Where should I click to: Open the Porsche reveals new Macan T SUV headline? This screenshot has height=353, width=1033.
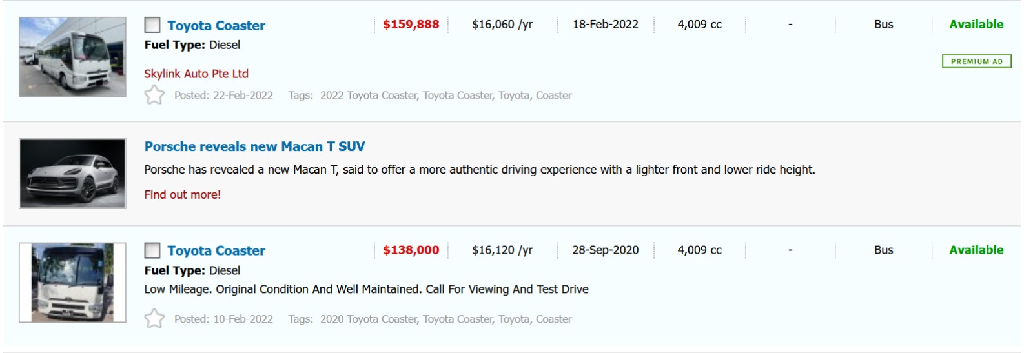254,146
